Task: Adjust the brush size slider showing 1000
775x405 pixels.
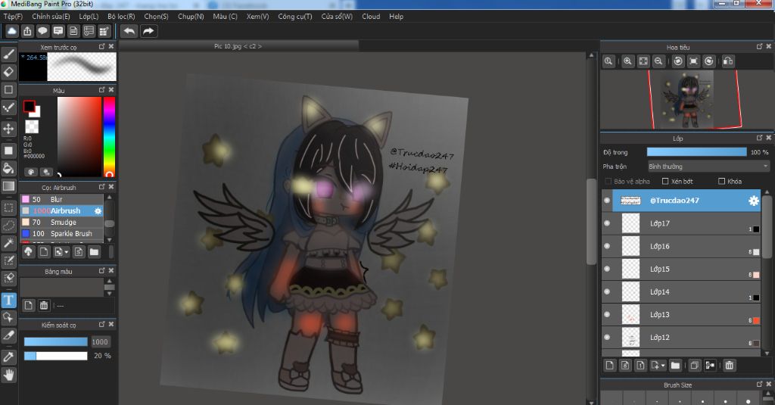Action: [x=55, y=341]
